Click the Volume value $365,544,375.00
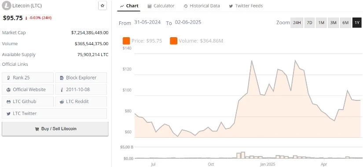The height and width of the screenshot is (167, 363). (92, 43)
